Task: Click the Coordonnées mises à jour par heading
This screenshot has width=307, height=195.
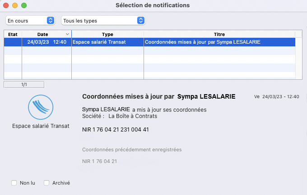Action: [128, 96]
